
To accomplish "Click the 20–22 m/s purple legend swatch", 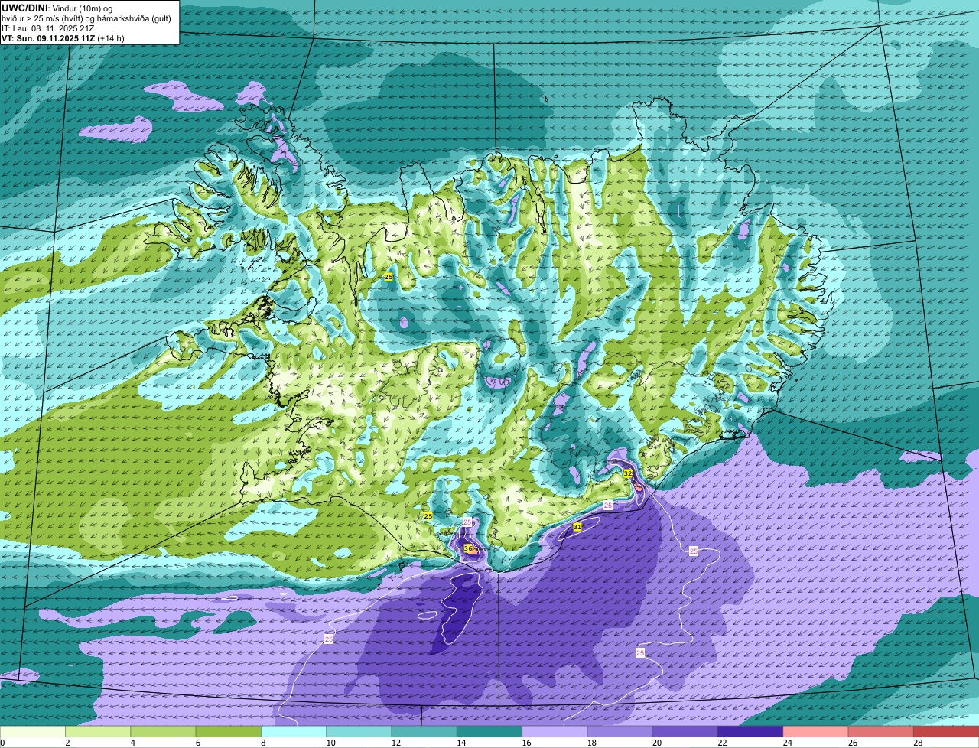I will 685,731.
